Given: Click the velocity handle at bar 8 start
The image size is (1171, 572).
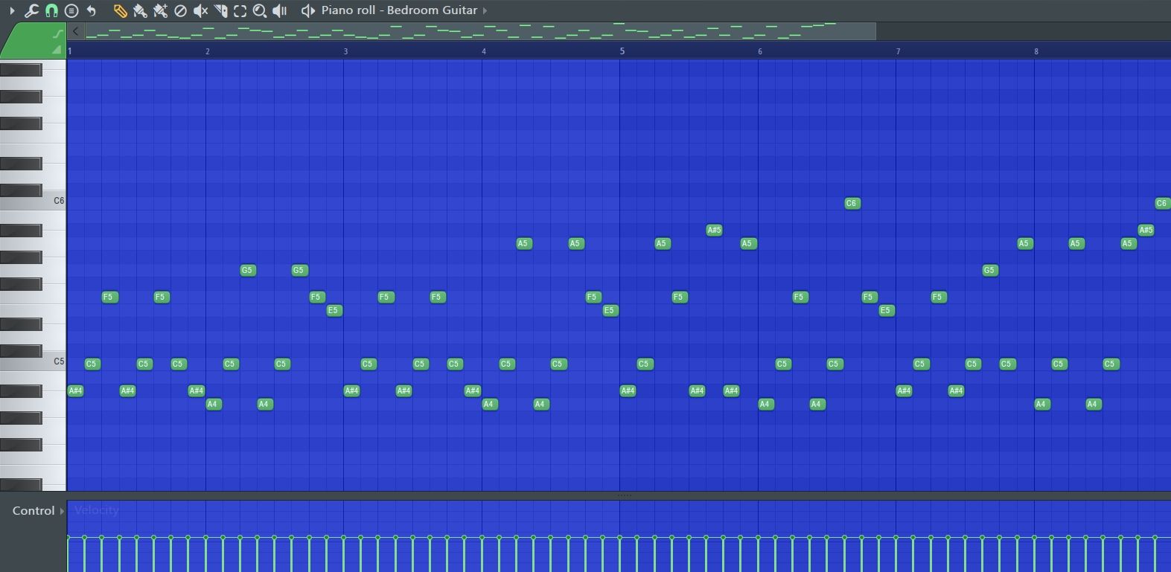Looking at the screenshot, I should click(1034, 537).
